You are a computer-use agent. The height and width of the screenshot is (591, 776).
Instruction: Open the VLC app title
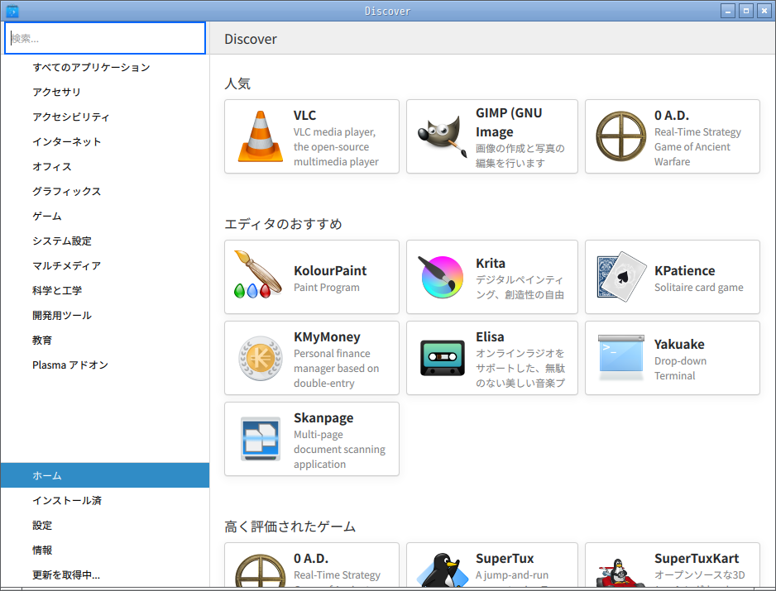click(x=304, y=115)
